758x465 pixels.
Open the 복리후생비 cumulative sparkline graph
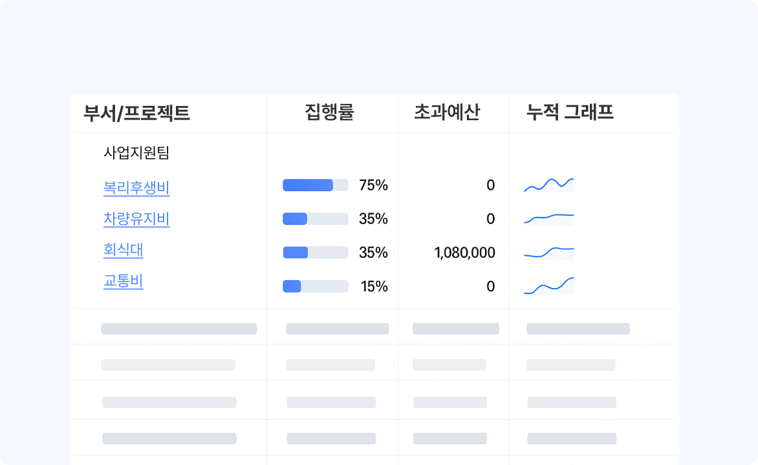[548, 185]
